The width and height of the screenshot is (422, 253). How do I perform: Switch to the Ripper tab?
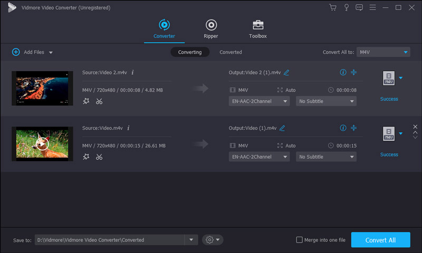coord(211,28)
